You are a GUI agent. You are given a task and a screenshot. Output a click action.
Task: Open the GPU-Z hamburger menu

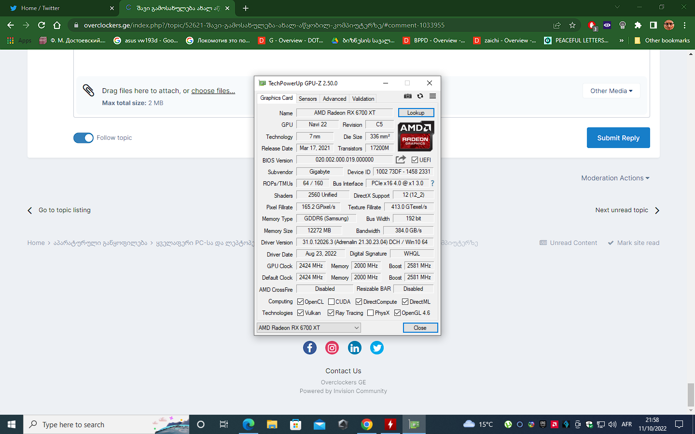click(432, 96)
